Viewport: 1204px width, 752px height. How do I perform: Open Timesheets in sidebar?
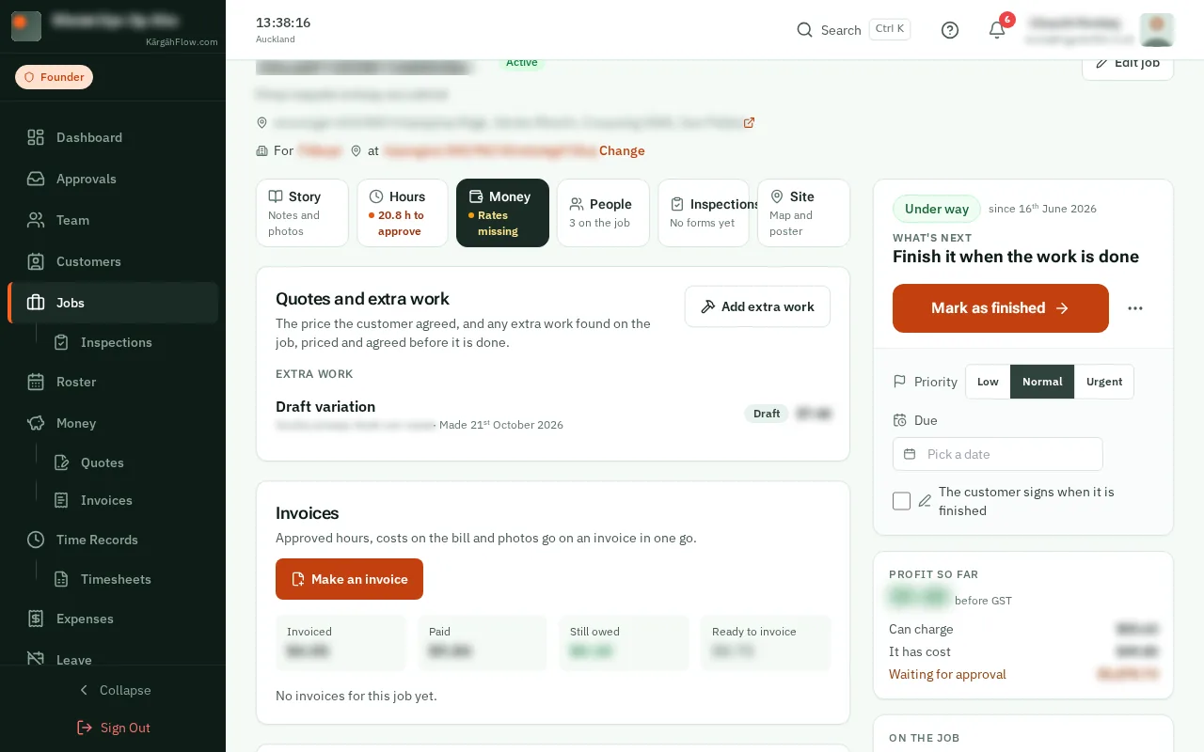pos(131,579)
